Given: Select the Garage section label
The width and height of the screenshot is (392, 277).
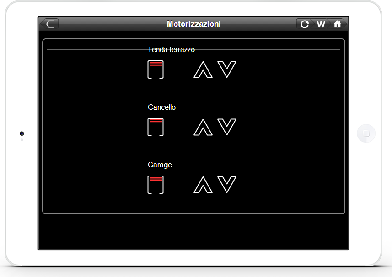Looking at the screenshot, I should (x=160, y=165).
